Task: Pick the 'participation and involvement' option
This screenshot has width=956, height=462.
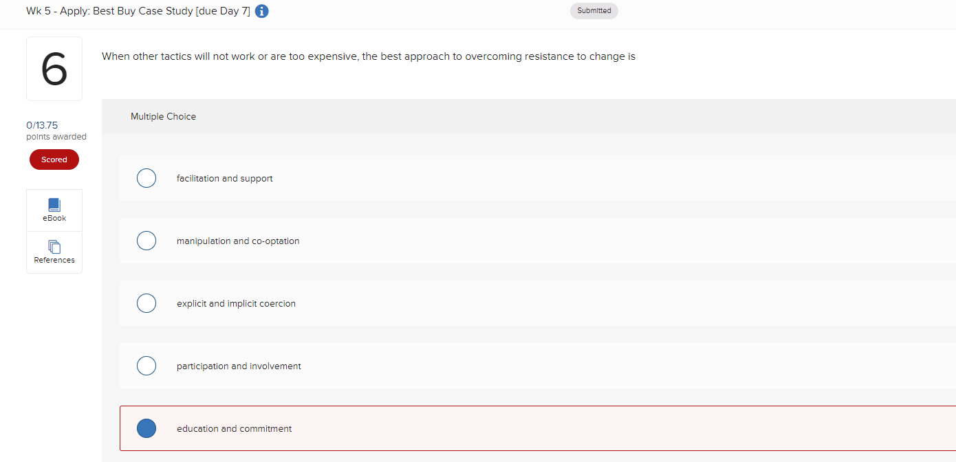Action: [x=146, y=365]
